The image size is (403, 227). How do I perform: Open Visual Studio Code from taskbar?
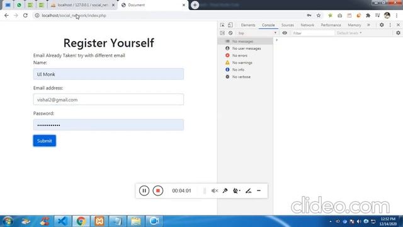pyautogui.click(x=62, y=221)
